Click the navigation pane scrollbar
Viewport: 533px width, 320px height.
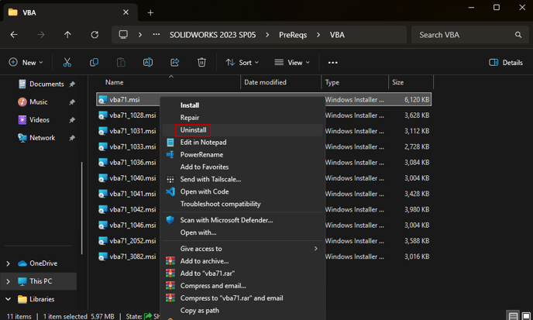coord(81,208)
